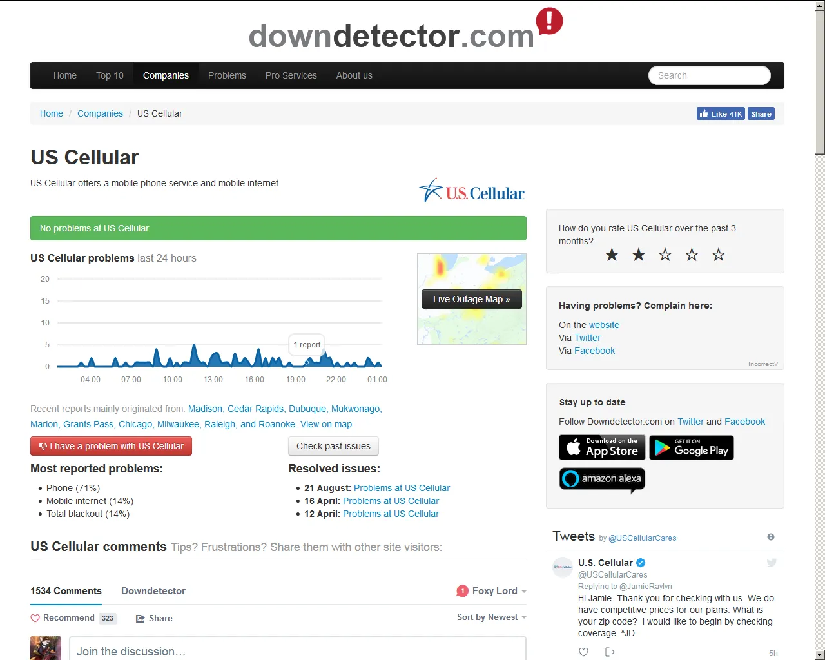Click the commenter avatar image
This screenshot has height=660, width=825.
coord(46,648)
